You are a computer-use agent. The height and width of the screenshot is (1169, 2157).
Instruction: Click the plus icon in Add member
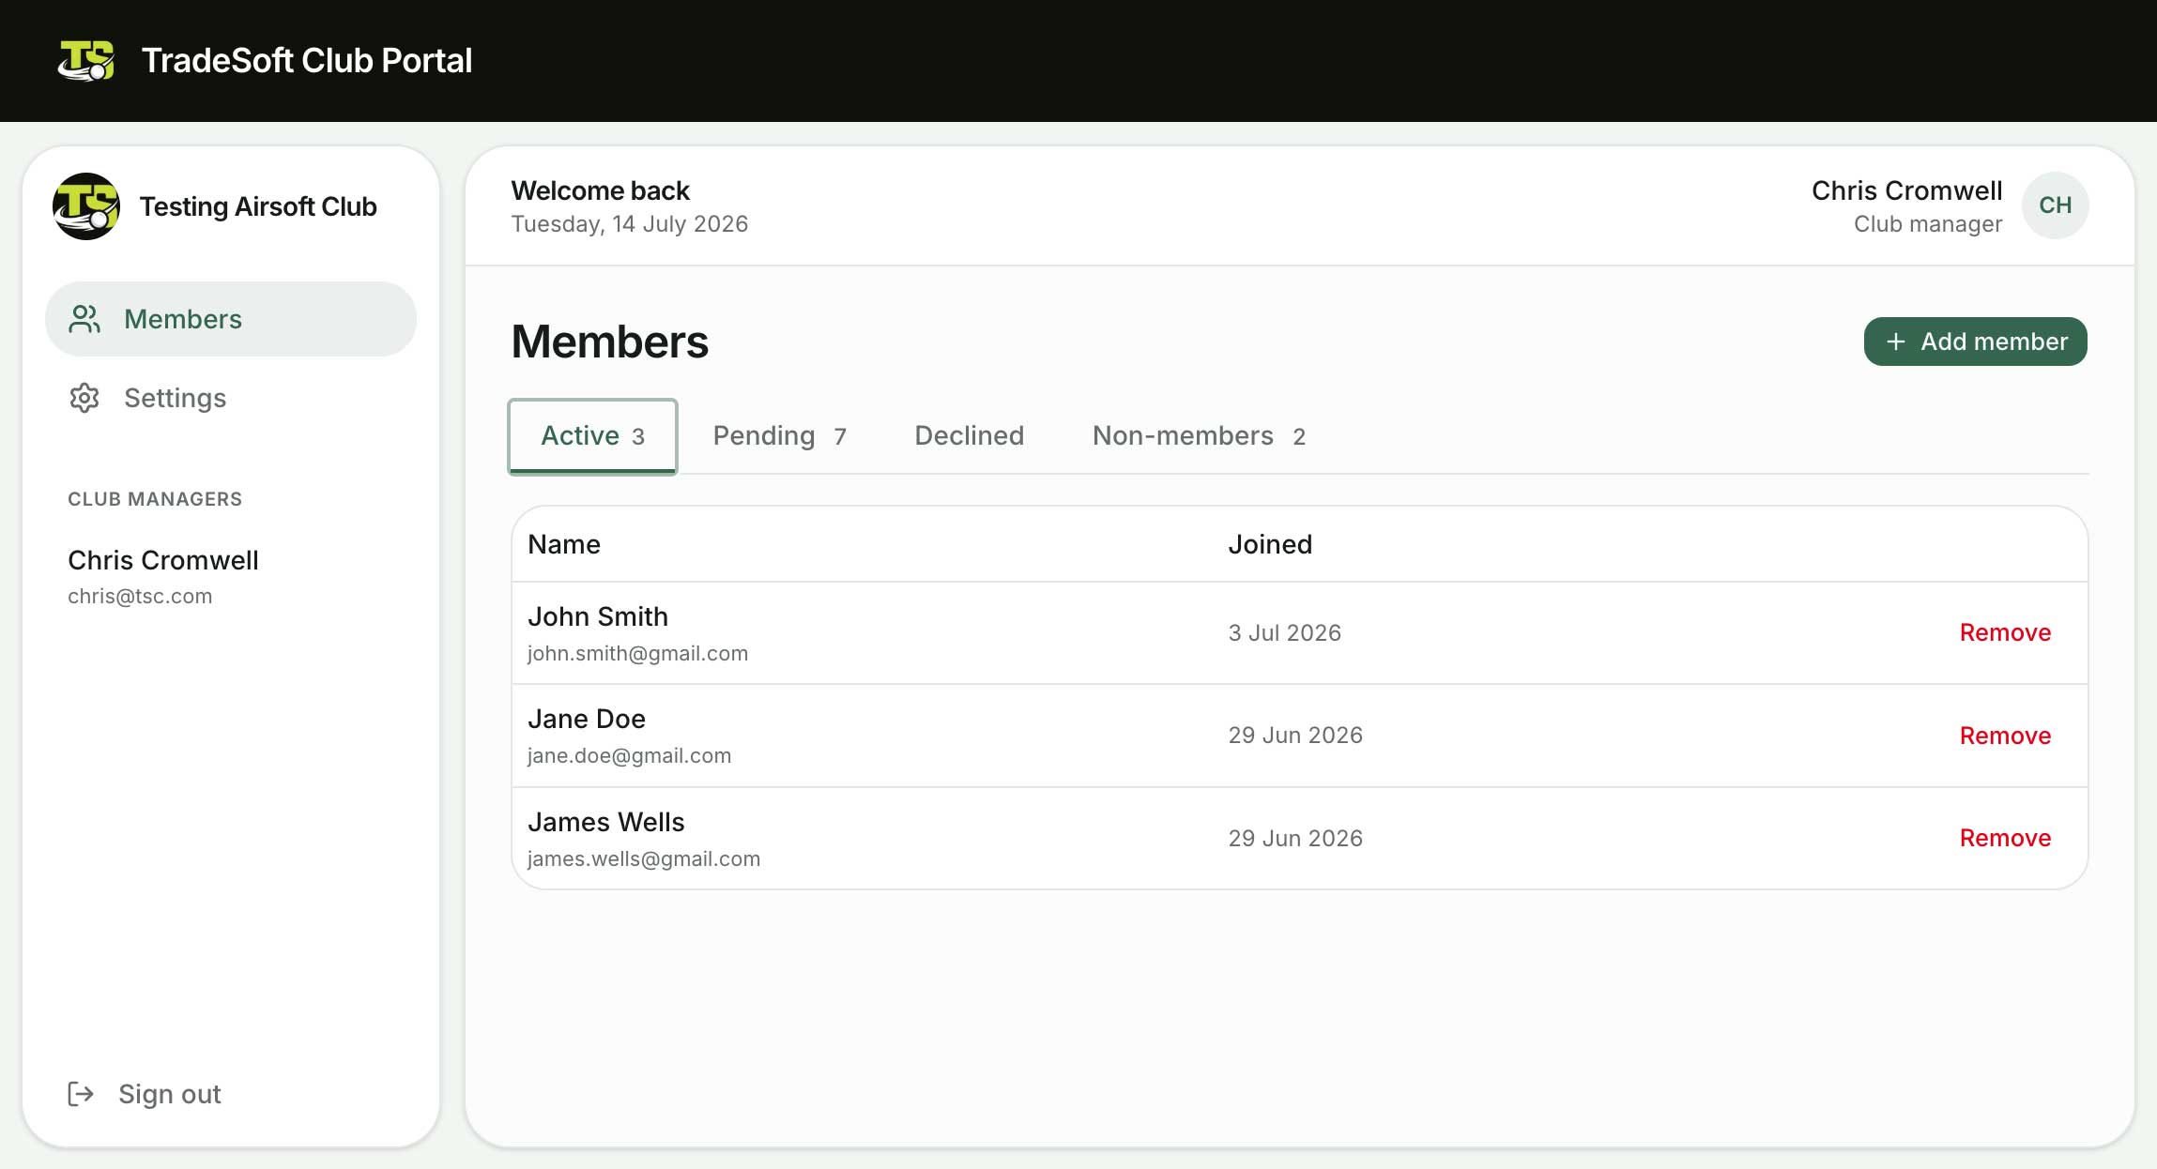(x=1896, y=342)
